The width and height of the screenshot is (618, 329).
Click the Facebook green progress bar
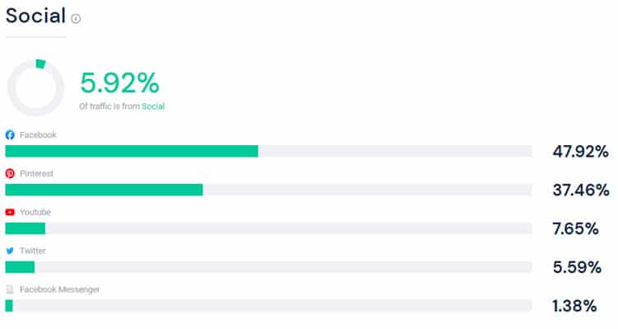tap(132, 151)
